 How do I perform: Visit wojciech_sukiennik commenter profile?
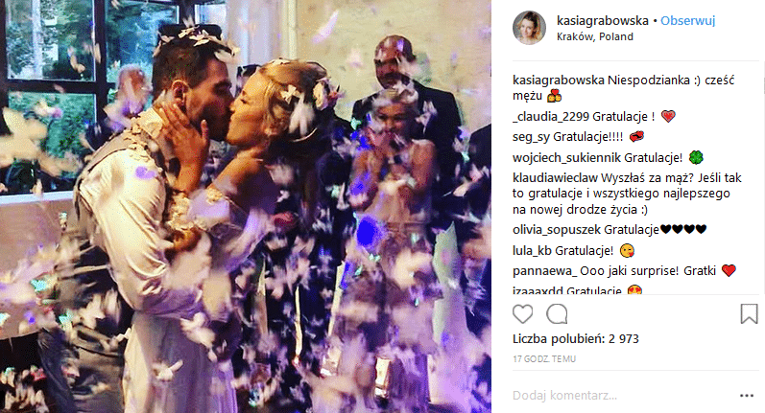(567, 158)
